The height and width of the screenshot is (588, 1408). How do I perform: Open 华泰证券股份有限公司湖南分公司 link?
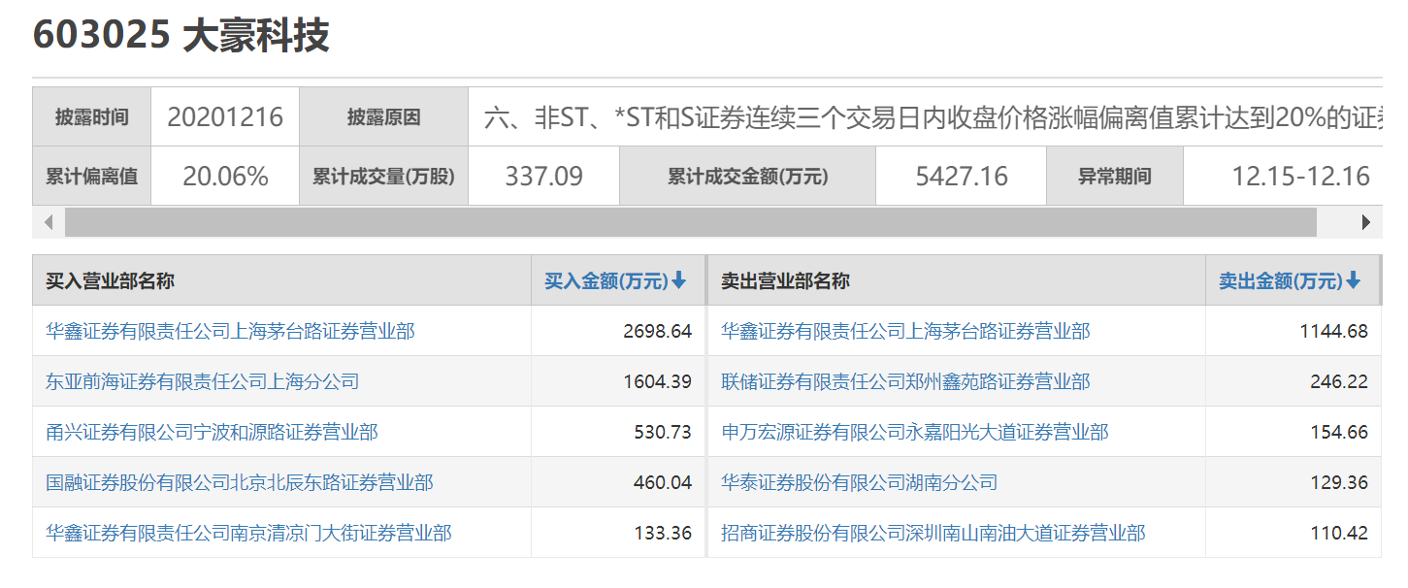(x=860, y=483)
